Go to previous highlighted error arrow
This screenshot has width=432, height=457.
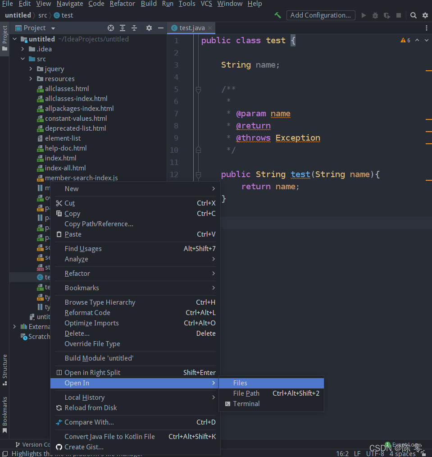click(x=417, y=40)
